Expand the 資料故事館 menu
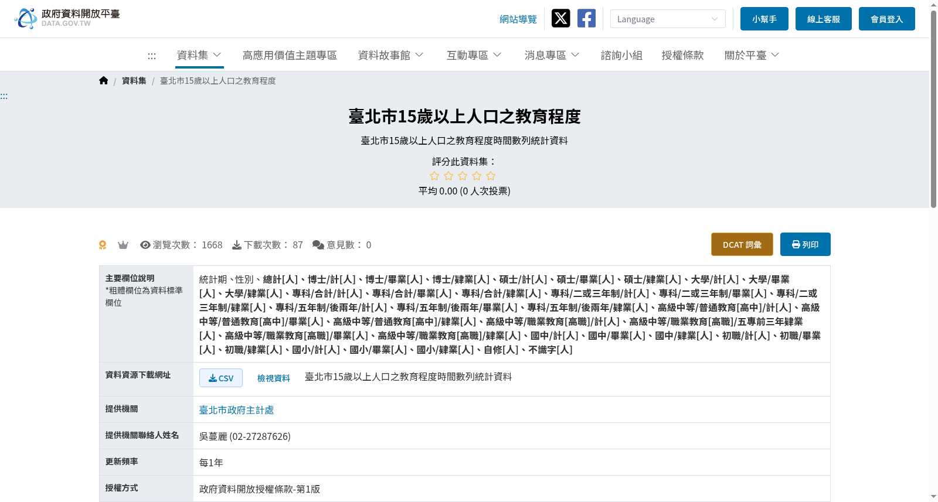938x502 pixels. point(390,55)
